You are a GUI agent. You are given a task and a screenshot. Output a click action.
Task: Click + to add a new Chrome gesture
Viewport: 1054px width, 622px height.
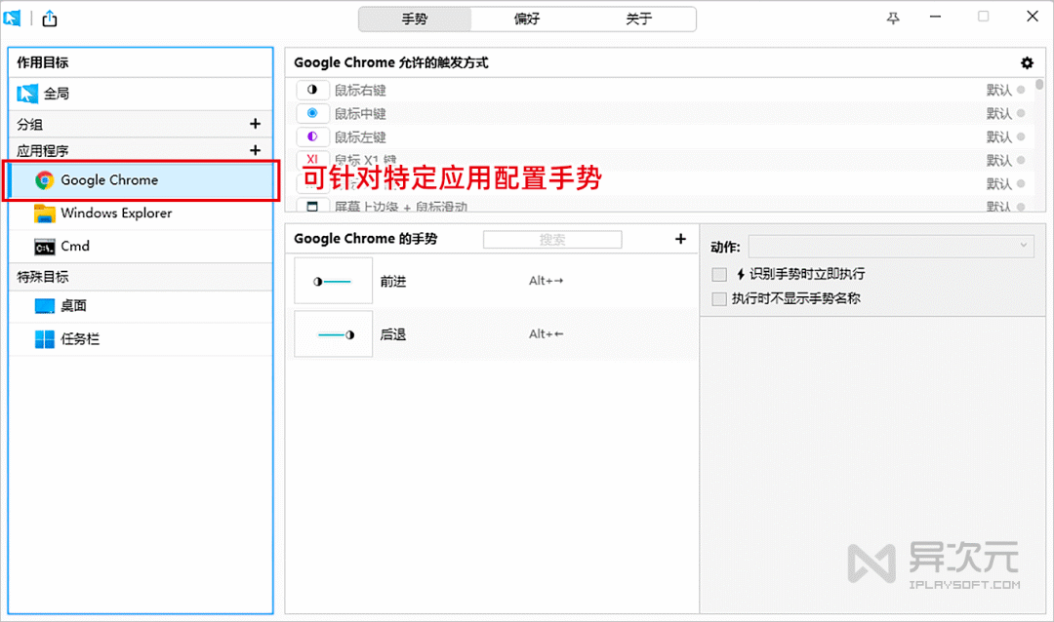tap(680, 239)
